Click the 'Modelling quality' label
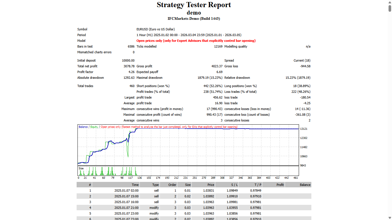The width and height of the screenshot is (392, 220). point(236,46)
